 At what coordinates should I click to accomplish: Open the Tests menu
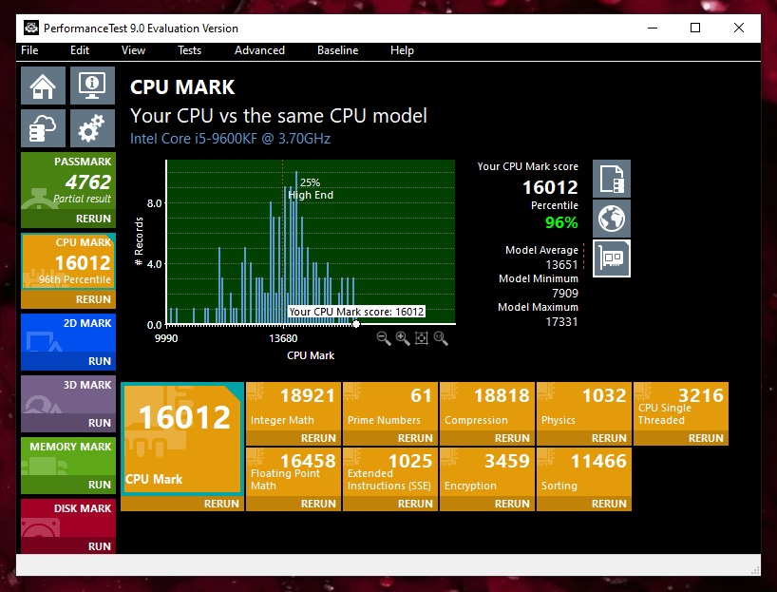click(190, 50)
